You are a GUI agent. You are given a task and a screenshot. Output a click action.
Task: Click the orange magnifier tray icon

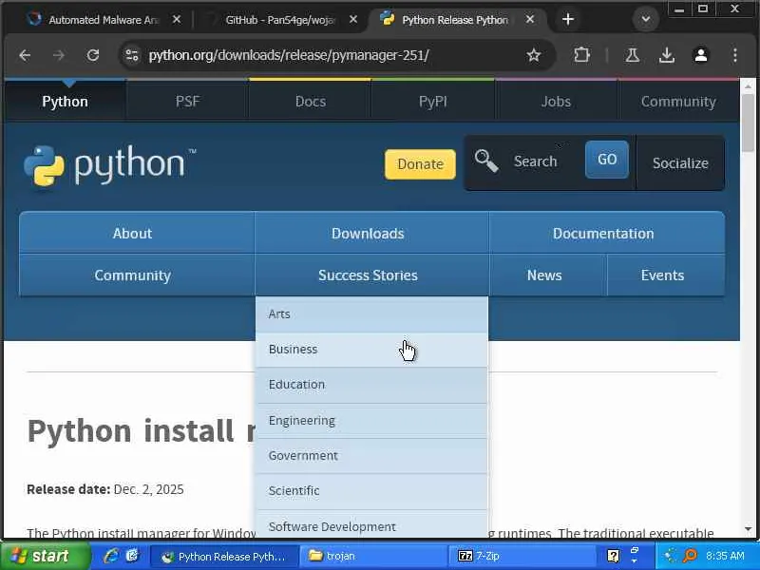click(690, 556)
